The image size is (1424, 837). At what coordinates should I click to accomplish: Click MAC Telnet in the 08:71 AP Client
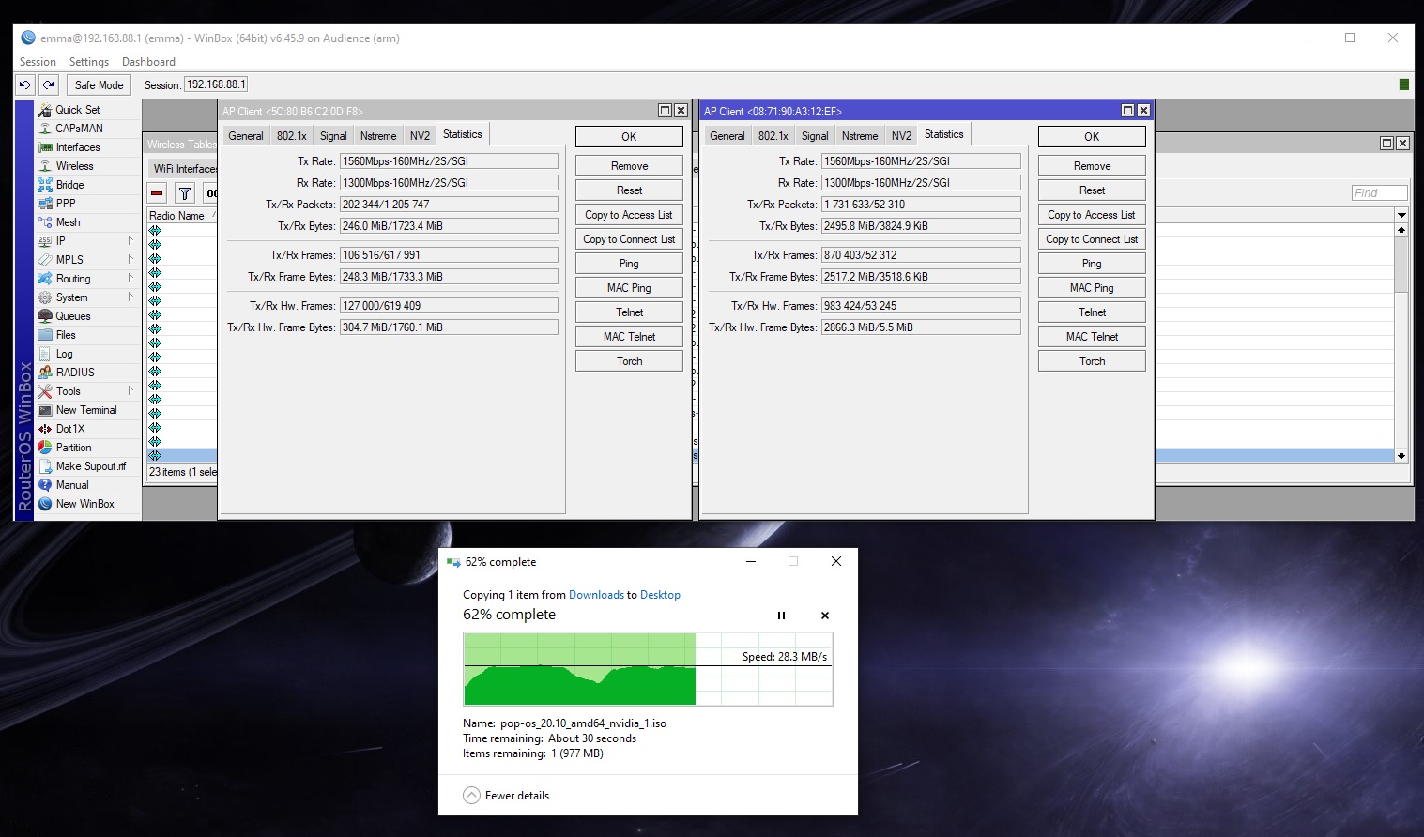coord(1092,337)
